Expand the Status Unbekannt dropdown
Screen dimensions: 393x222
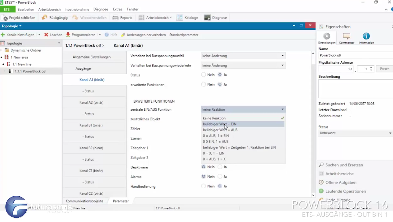coord(355,133)
